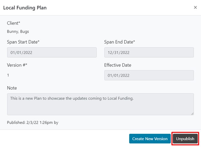Select the client name Bunny, Bugs
Viewport: 201px width, 147px height.
tap(18, 32)
